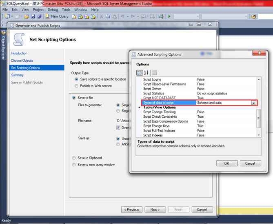Click the Save disk icon in toolbar

point(33,16)
